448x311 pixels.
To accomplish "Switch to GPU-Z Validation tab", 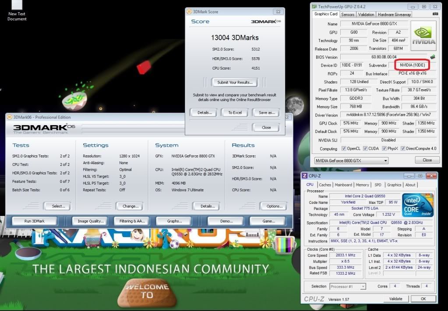I will coord(366,14).
